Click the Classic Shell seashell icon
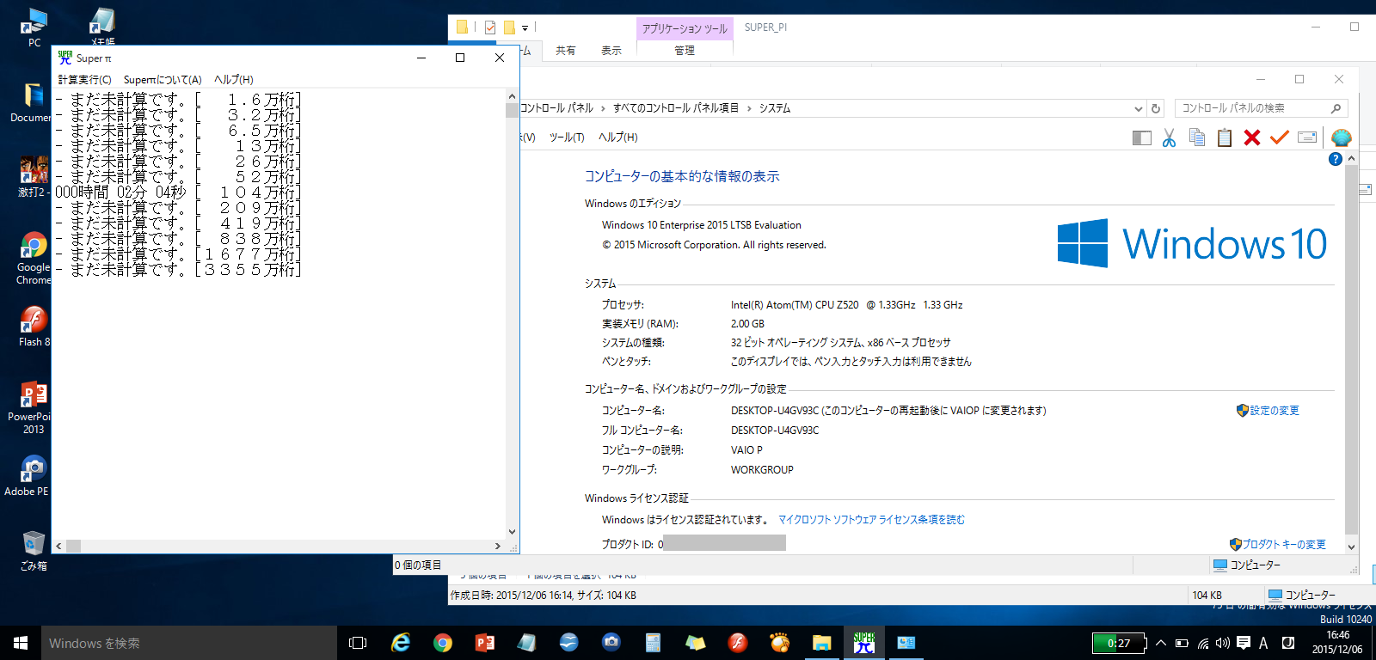Viewport: 1376px width, 660px height. [1341, 137]
